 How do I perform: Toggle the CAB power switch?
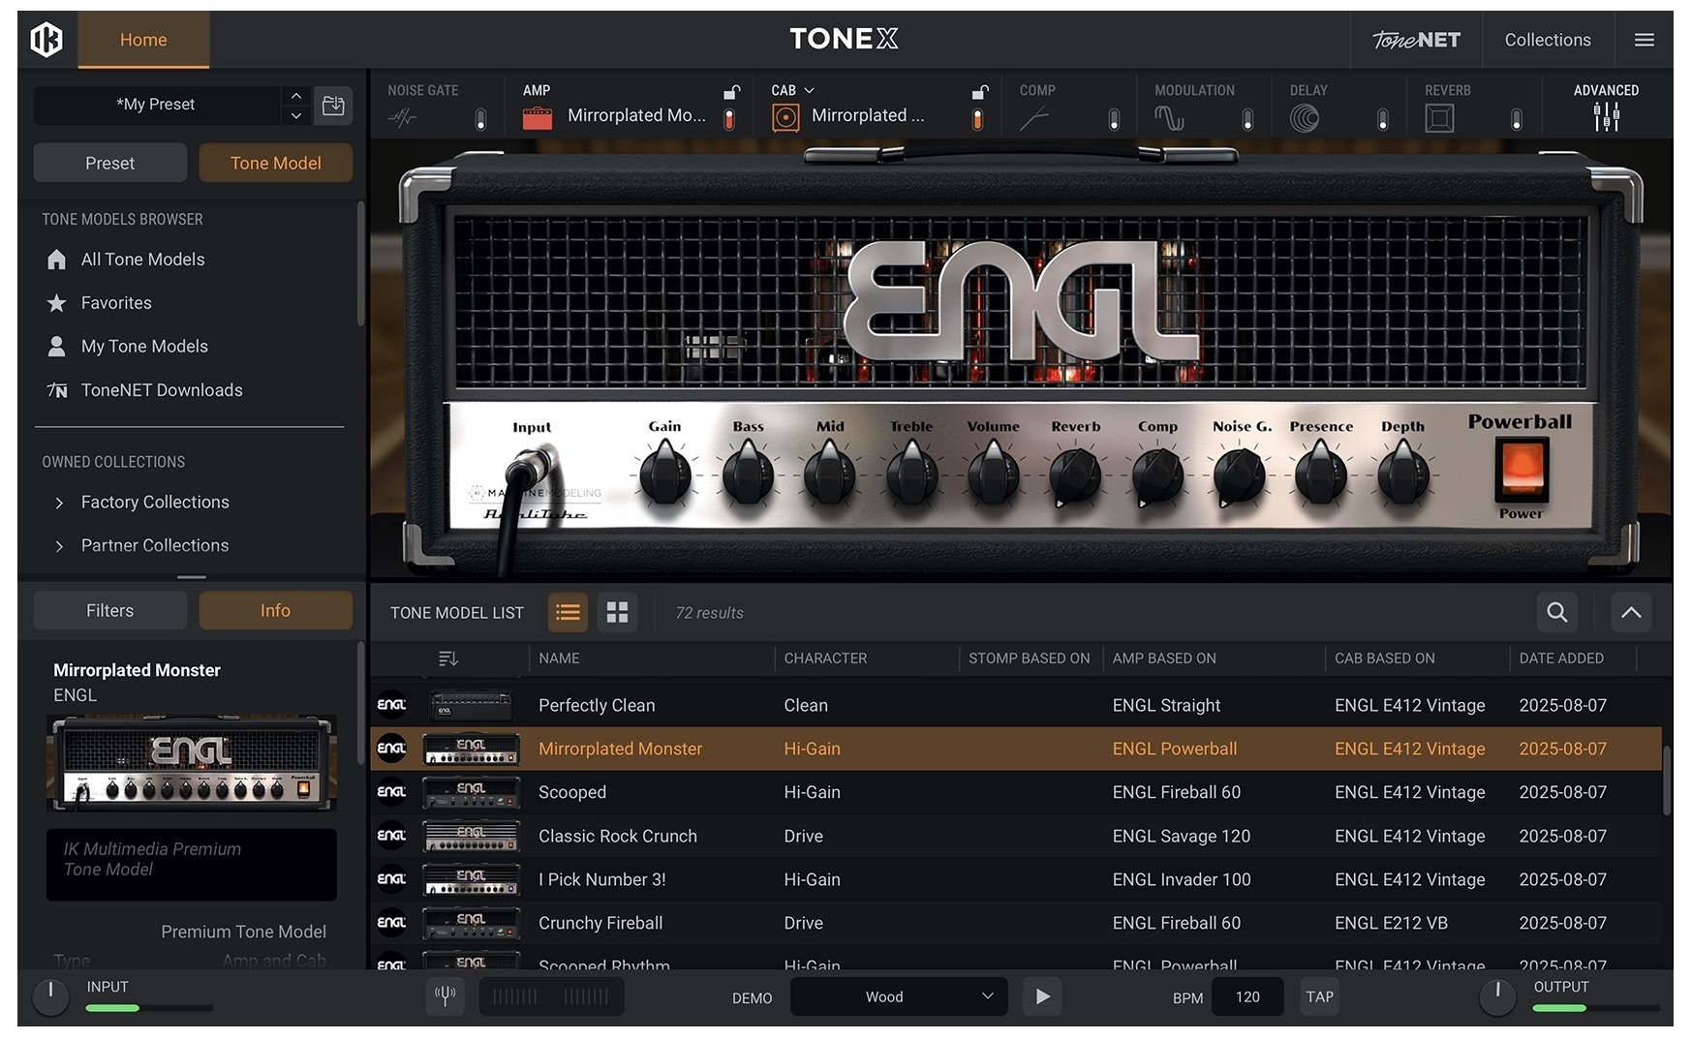click(977, 119)
